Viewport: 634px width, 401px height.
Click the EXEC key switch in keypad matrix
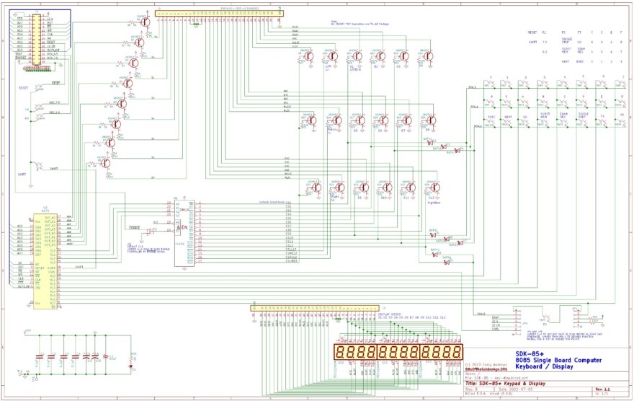(490, 122)
